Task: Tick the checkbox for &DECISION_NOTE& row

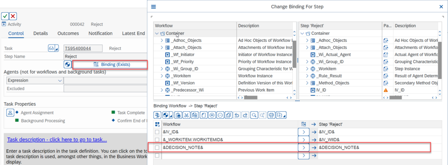Action: [x=157, y=148]
